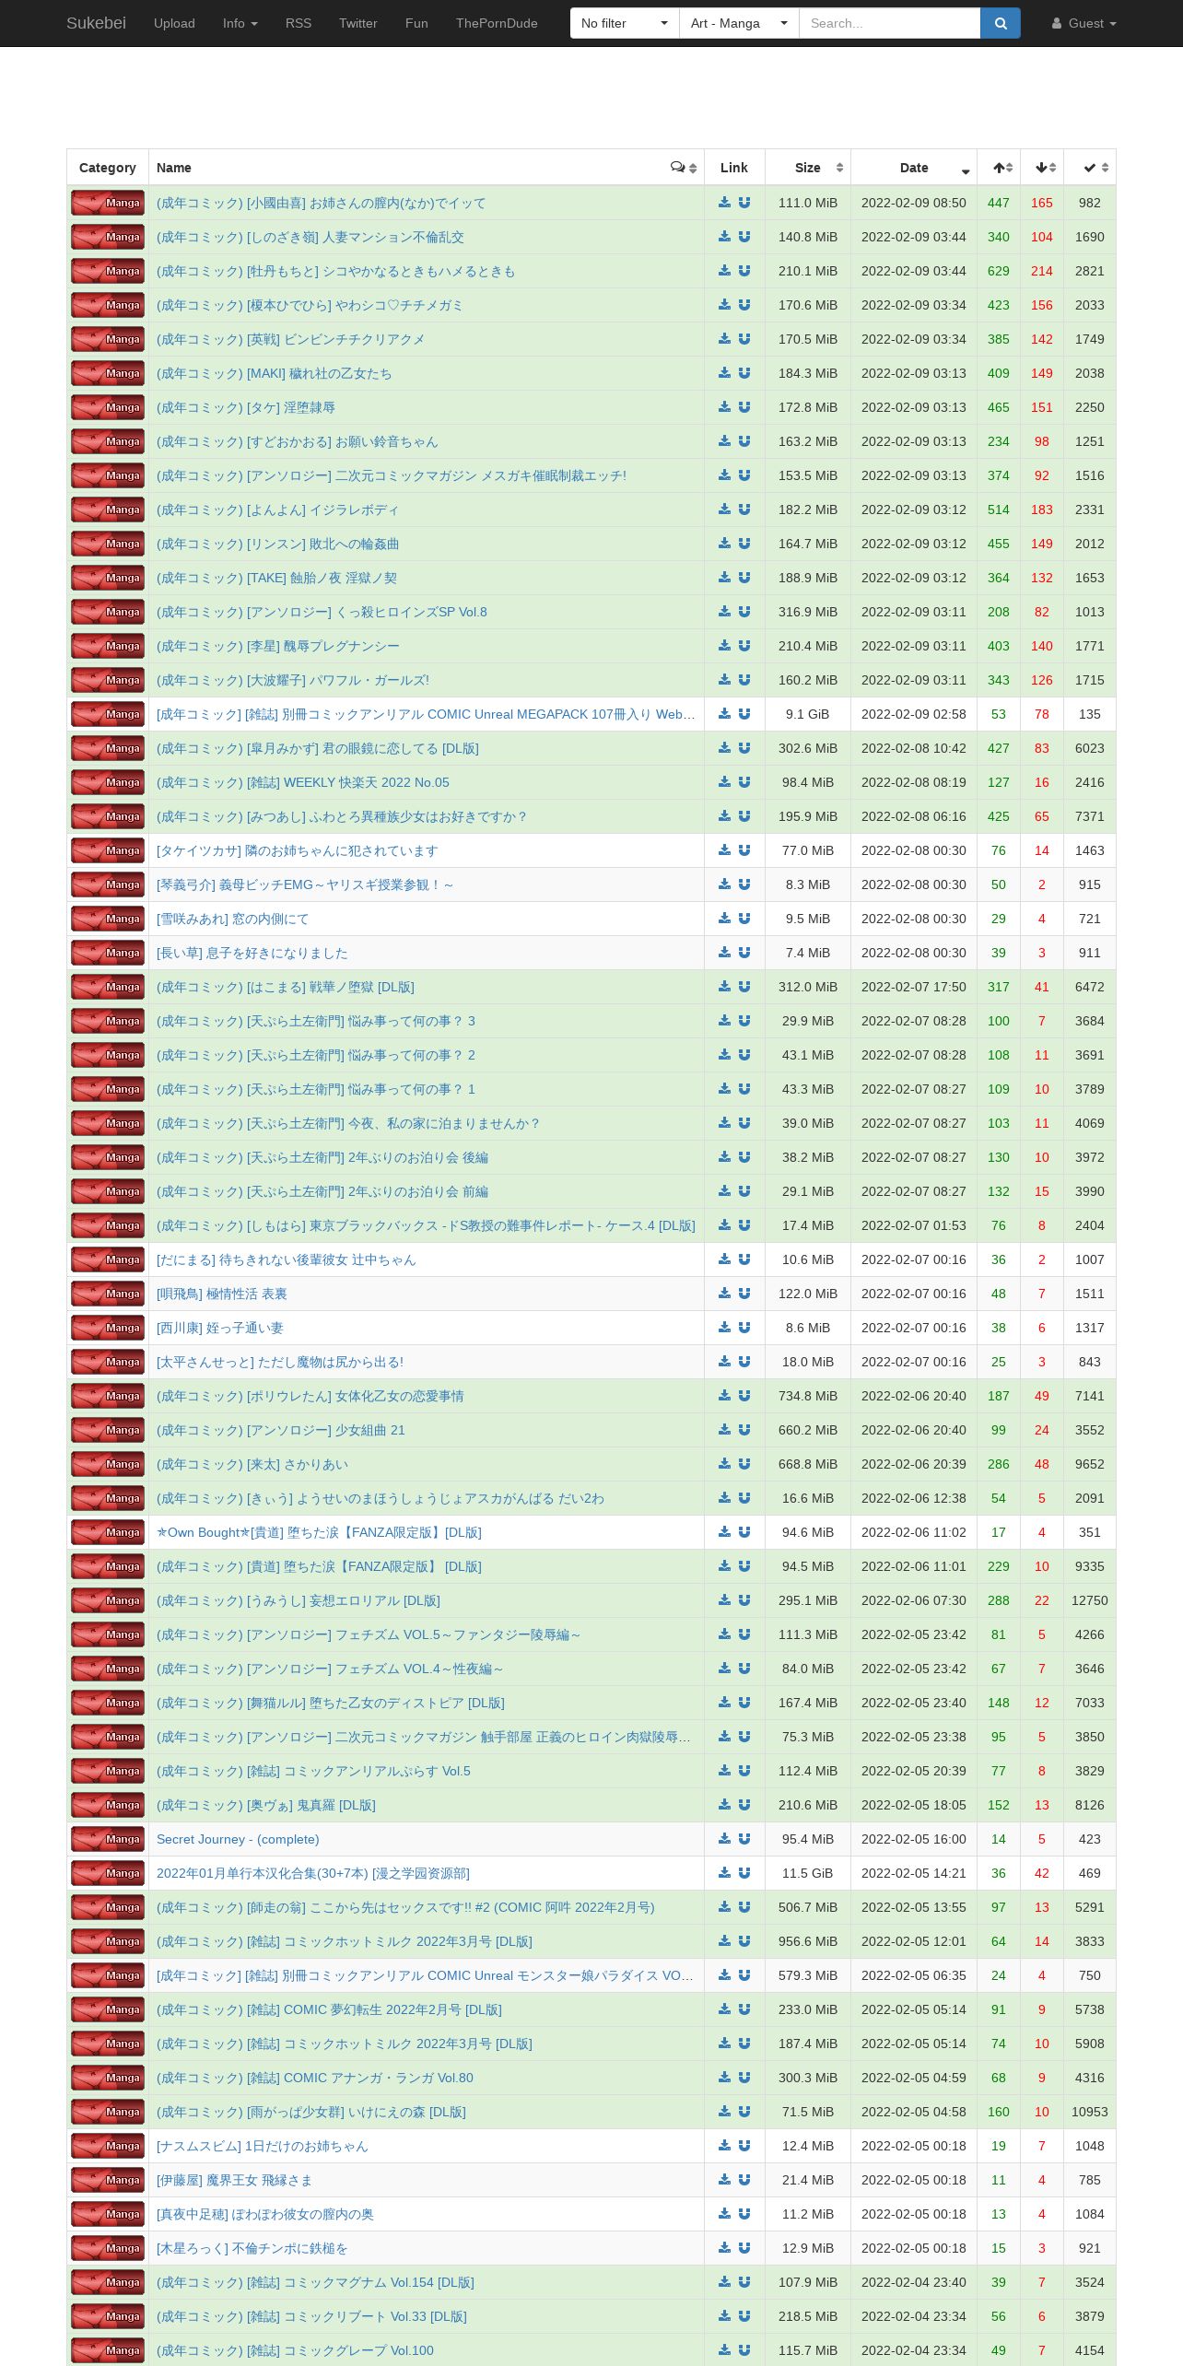Sort by comments count icon in Name header

[x=683, y=168]
